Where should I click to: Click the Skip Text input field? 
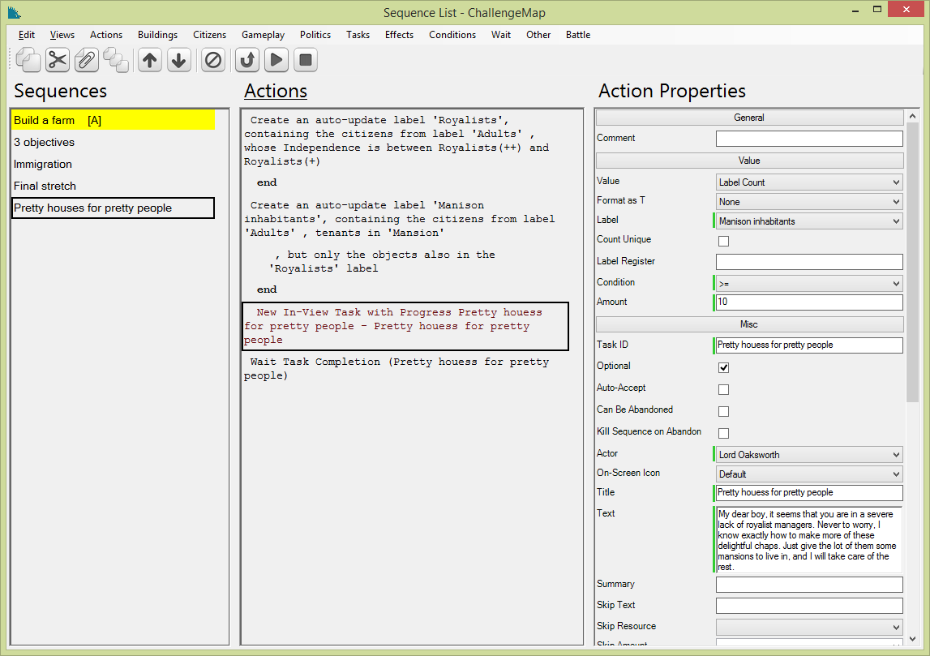click(809, 606)
